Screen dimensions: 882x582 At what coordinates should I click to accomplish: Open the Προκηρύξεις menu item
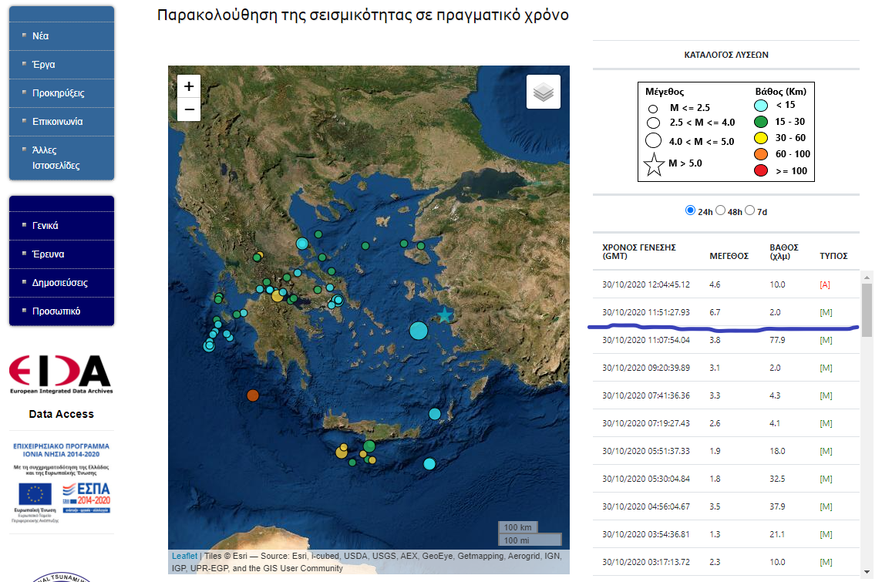point(58,93)
